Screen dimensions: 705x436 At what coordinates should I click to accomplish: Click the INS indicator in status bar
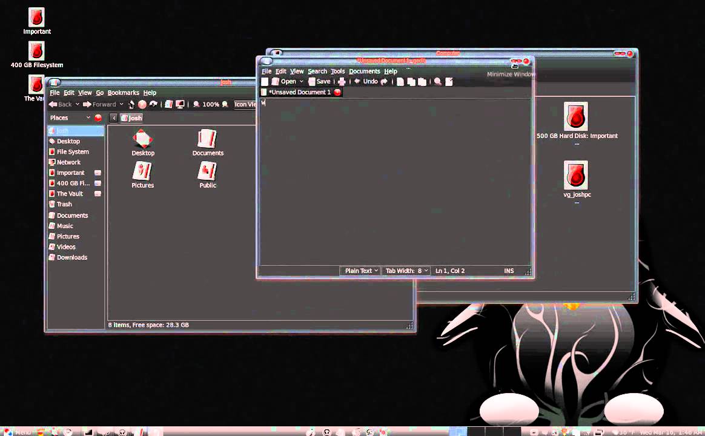pos(509,271)
